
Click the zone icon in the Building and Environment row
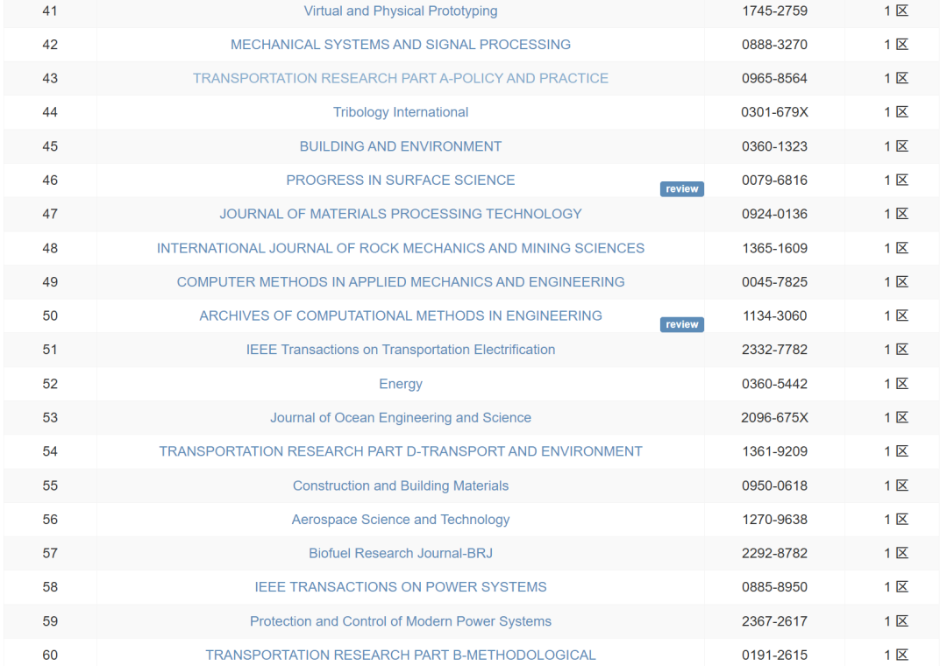(901, 146)
